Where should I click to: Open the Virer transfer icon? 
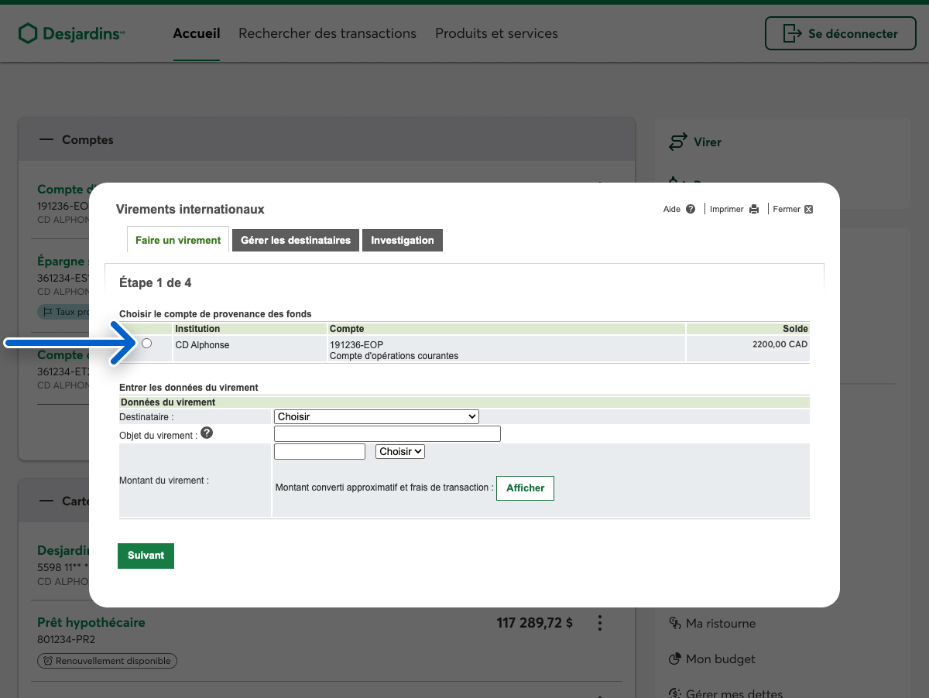coord(678,142)
